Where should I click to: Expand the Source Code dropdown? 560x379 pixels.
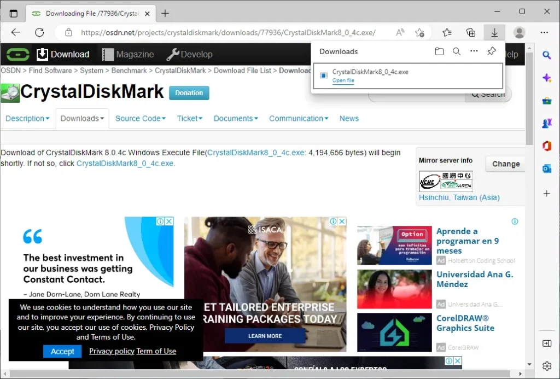coord(141,119)
